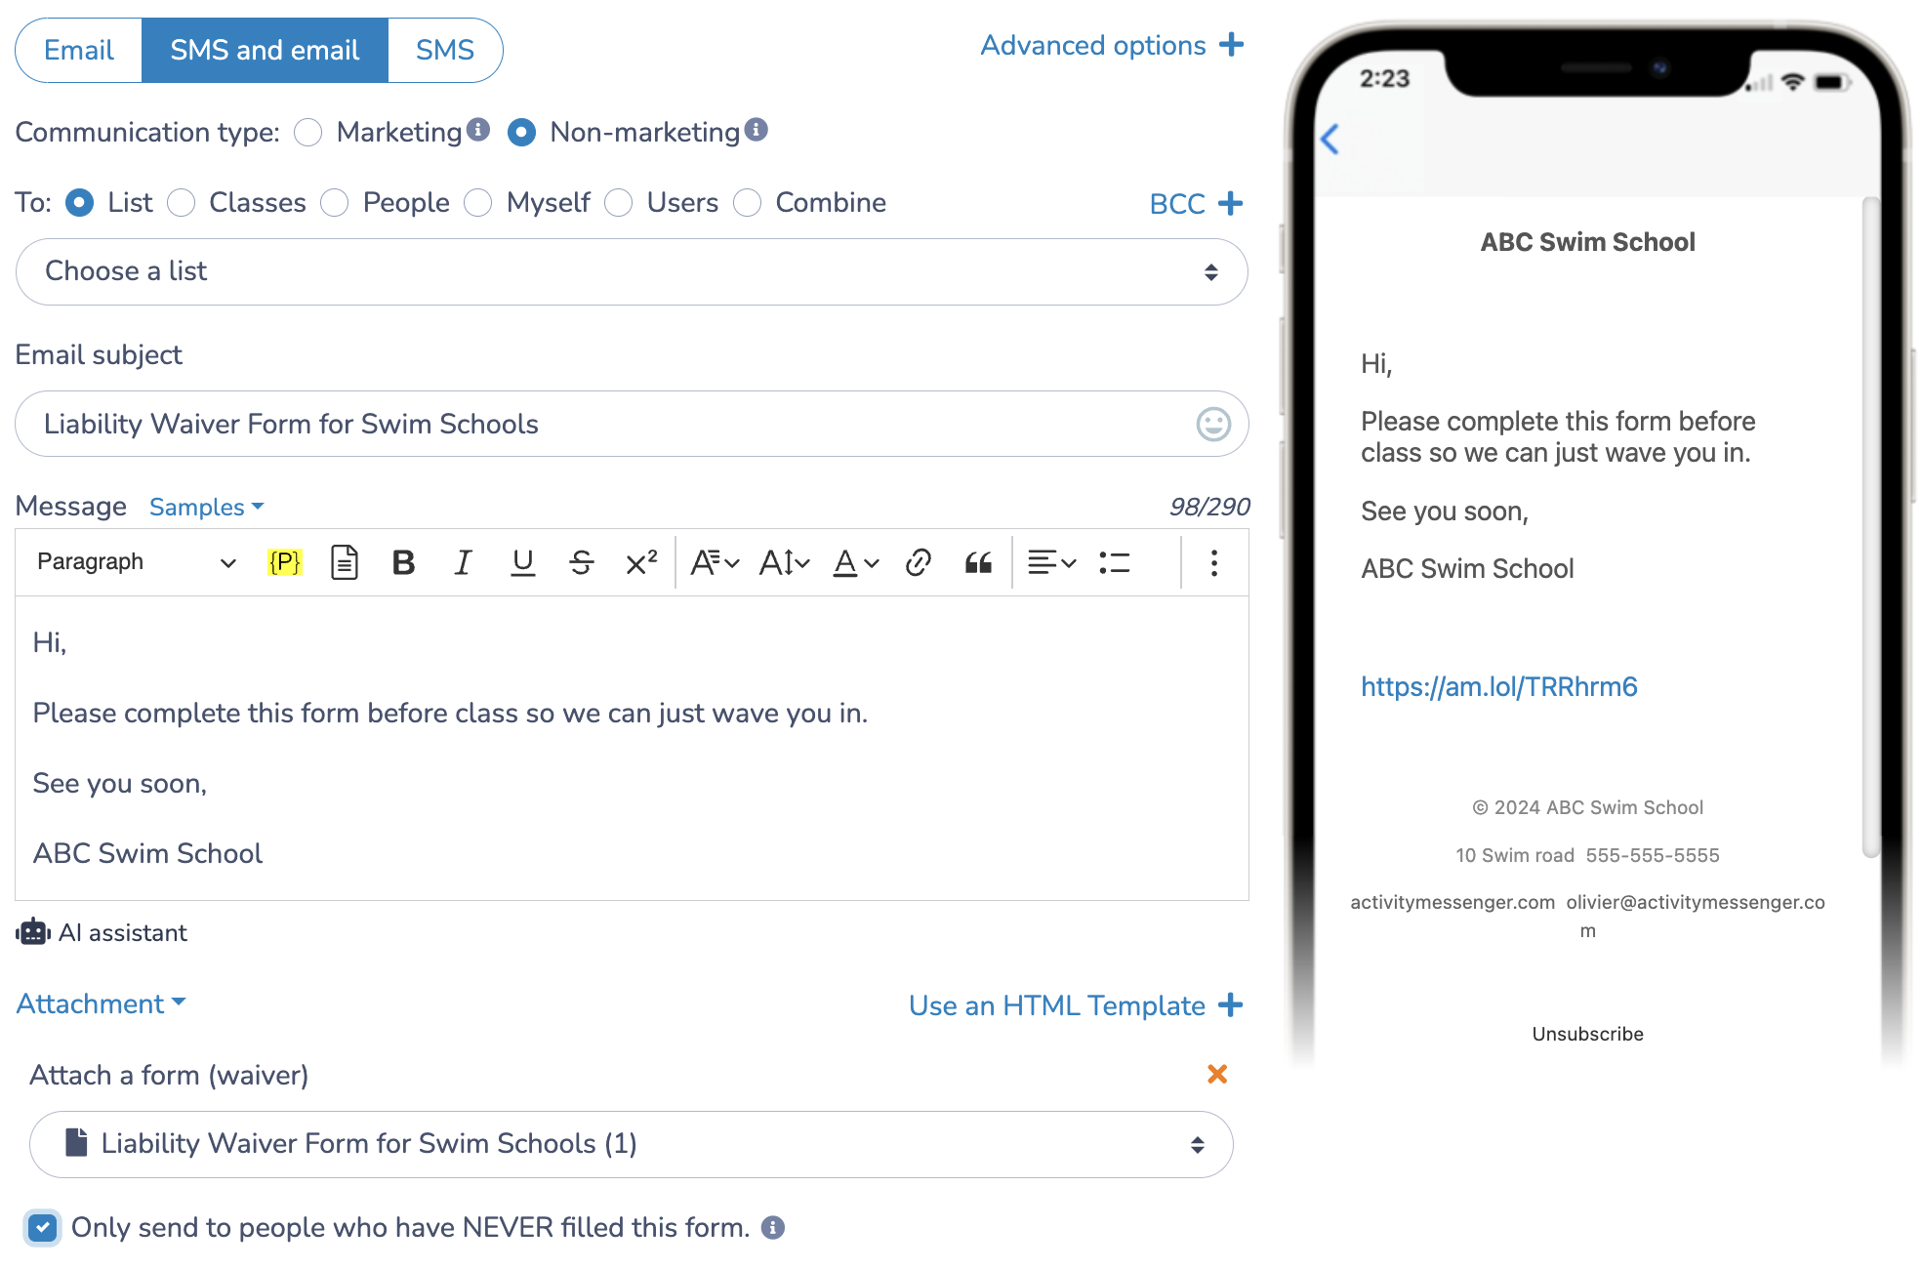Insert a block quote
1923x1269 pixels.
pos(978,562)
